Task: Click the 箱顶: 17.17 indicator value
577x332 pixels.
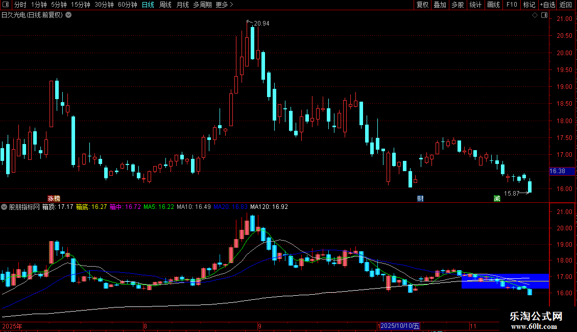Action: (x=57, y=207)
